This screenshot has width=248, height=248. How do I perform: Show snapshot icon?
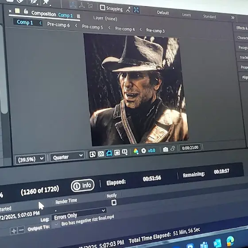tap(173, 149)
